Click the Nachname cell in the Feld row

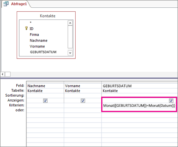pos(45,86)
